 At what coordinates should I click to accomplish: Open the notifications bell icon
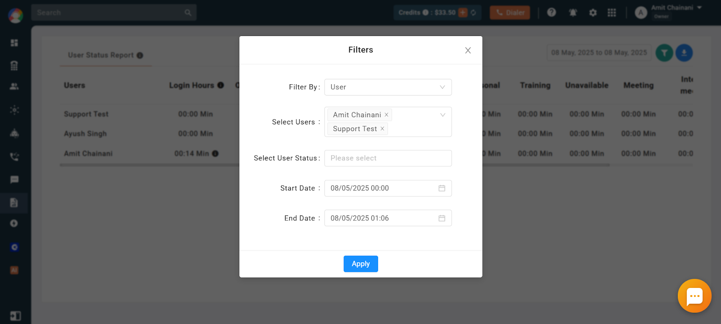coord(573,13)
